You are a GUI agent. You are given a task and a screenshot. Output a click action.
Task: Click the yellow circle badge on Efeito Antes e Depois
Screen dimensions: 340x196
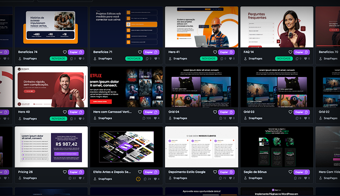point(138,179)
